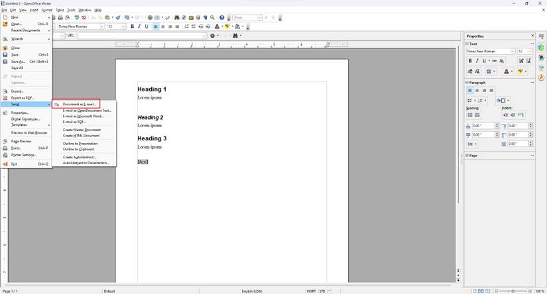Select Document as E-mail menu entry
The image size is (547, 294).
tap(79, 104)
